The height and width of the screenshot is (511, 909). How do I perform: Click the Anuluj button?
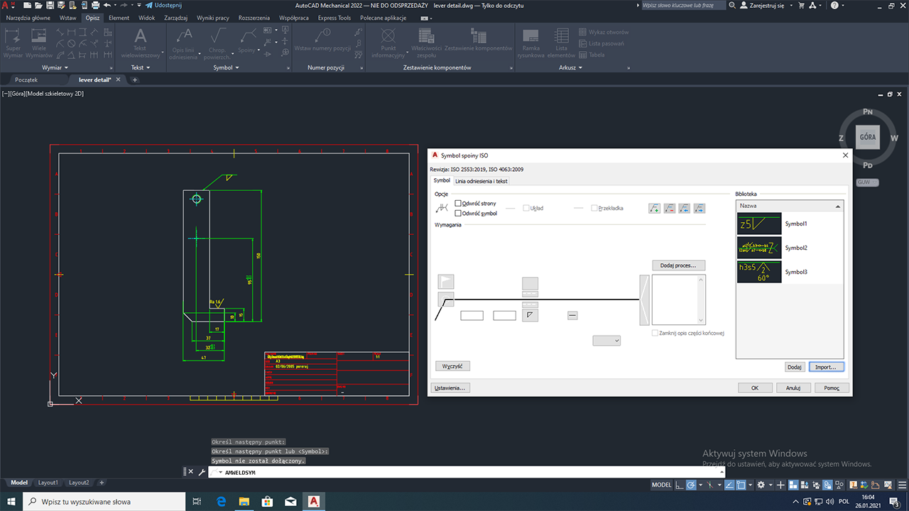pos(793,388)
